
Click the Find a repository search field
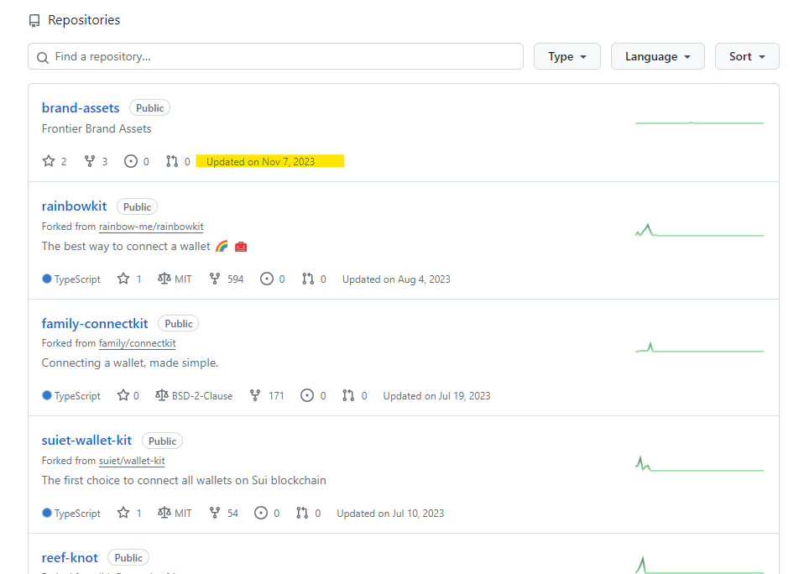tap(276, 56)
